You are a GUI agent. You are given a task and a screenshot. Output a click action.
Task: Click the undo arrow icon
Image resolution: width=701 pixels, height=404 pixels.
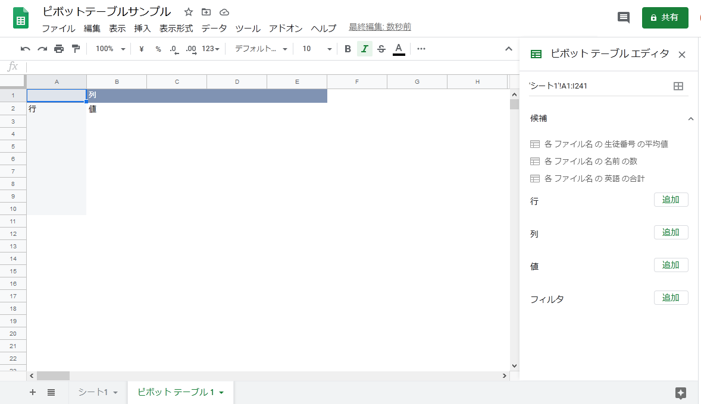click(x=26, y=49)
